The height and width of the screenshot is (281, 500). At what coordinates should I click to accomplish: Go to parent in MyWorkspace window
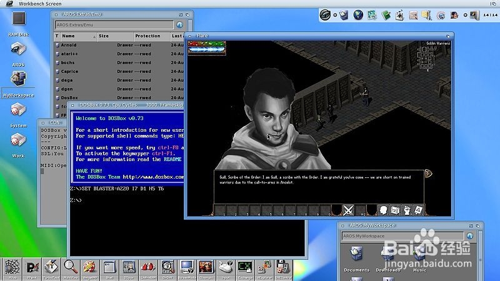pos(470,236)
